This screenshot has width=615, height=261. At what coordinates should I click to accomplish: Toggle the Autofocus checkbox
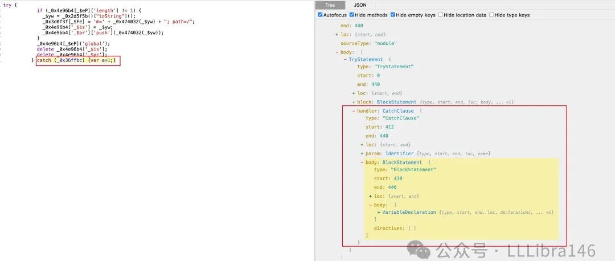(x=320, y=15)
